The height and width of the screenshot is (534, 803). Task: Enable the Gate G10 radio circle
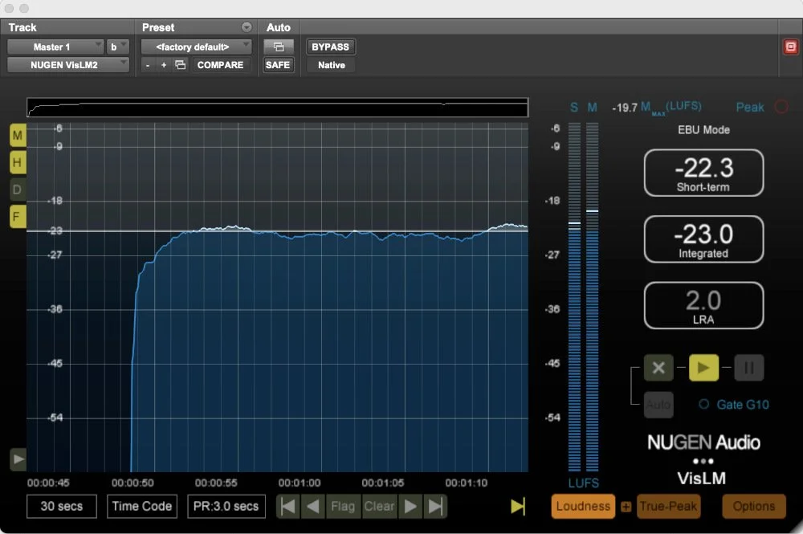point(704,404)
